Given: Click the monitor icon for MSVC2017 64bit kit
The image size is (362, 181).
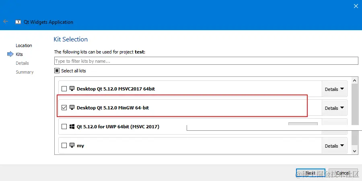Looking at the screenshot, I should (x=72, y=88).
